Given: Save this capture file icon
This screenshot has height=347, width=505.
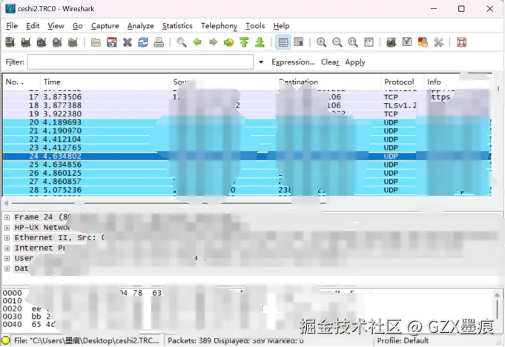Looking at the screenshot, I should [x=112, y=42].
